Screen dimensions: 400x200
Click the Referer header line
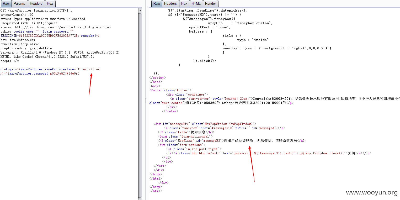[55, 27]
